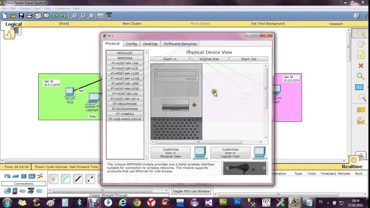Click Set Tiled Background
Viewport: 370px width, 208px height.
pos(268,24)
